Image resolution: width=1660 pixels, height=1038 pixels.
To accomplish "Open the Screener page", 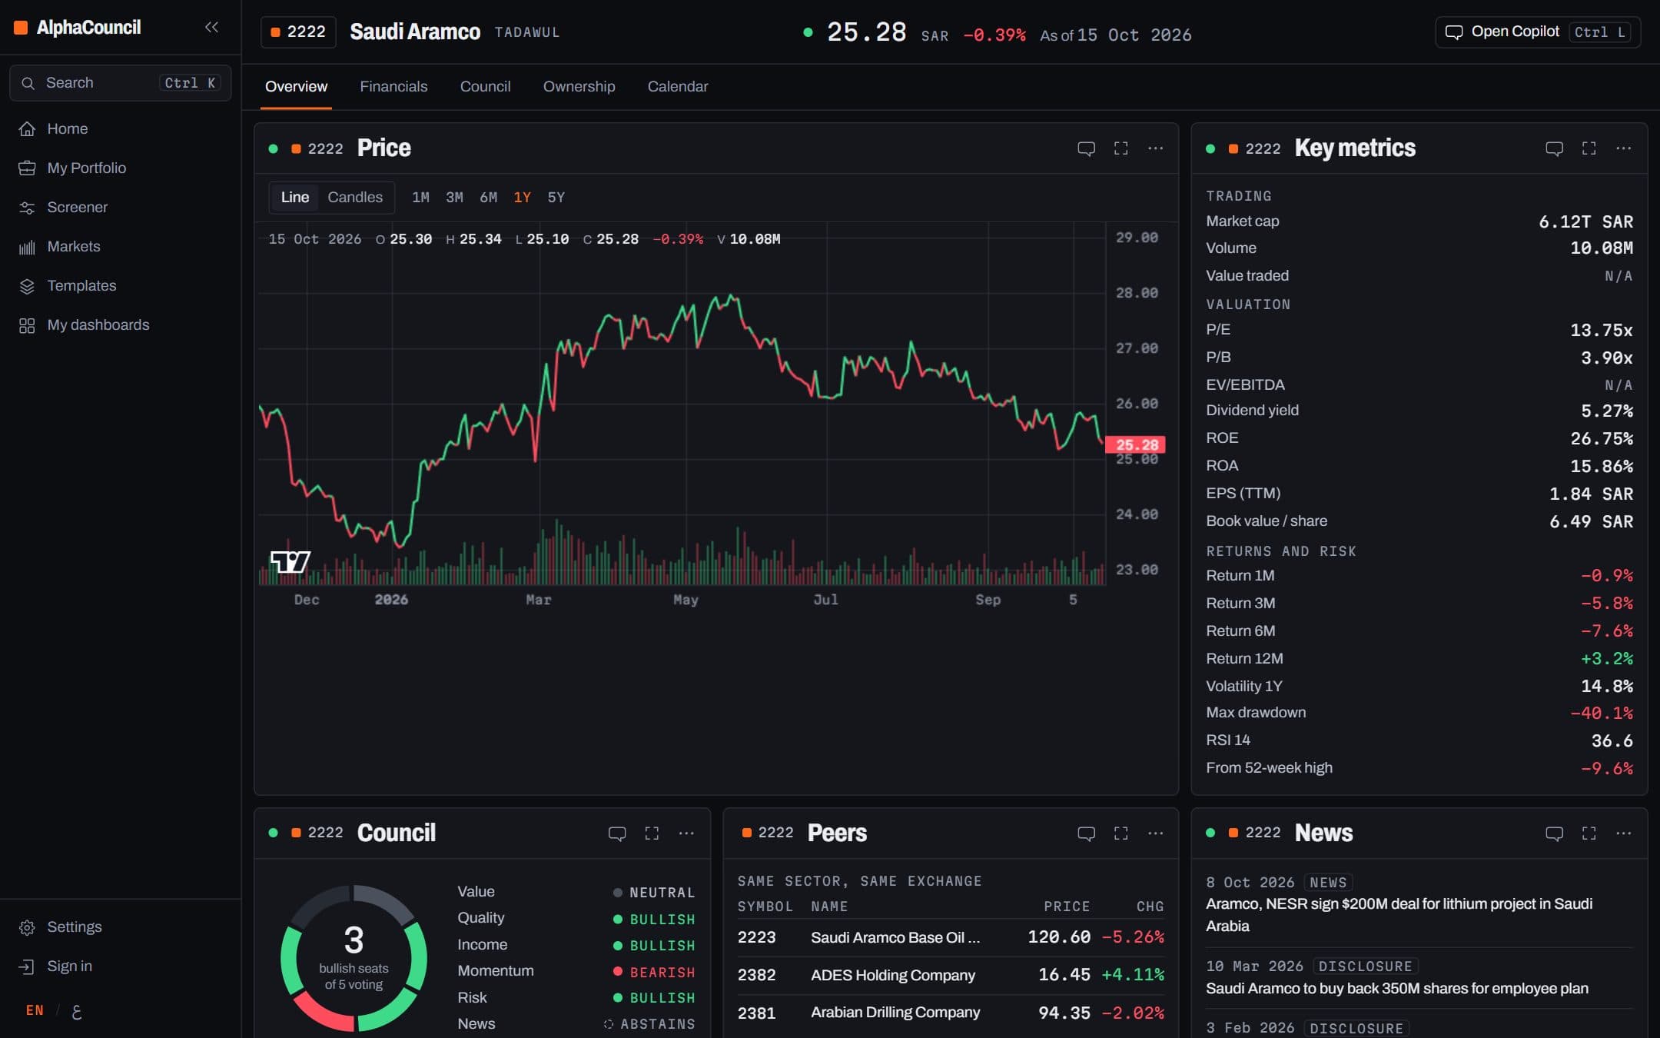I will [x=121, y=207].
